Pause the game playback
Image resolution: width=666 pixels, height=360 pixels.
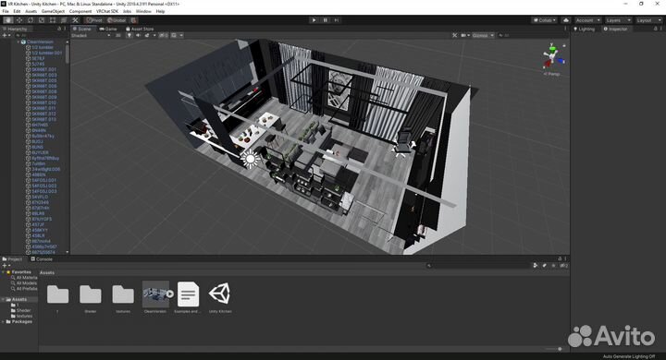pyautogui.click(x=326, y=20)
